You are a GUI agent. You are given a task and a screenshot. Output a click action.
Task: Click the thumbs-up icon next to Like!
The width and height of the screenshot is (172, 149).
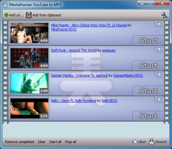pos(134,141)
